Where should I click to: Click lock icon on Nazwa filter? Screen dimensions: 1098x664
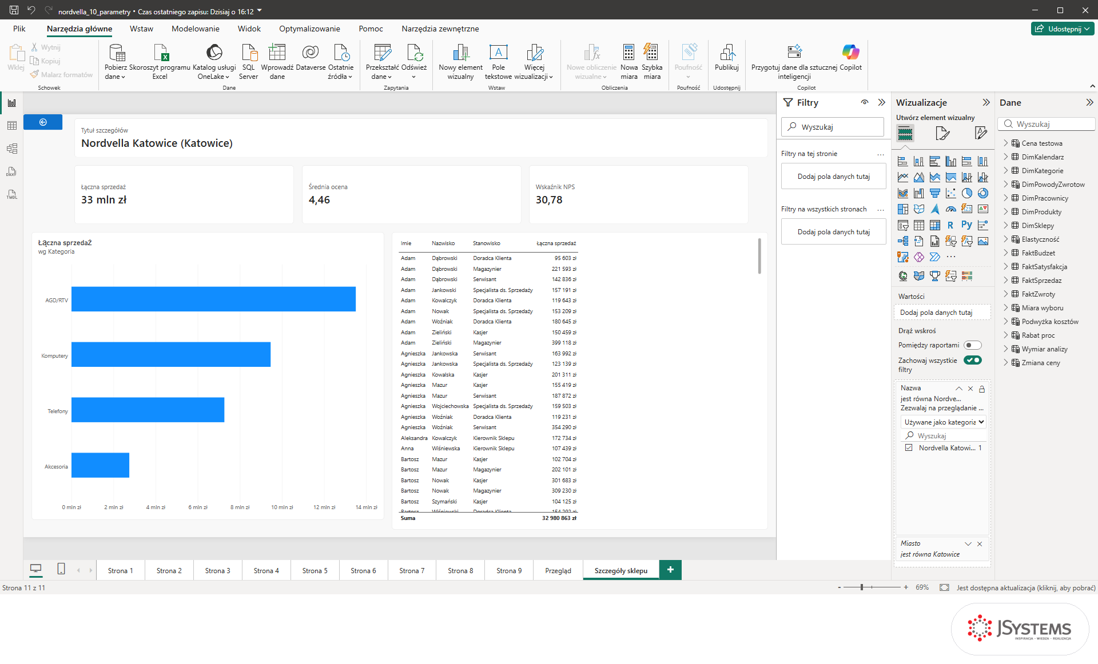pyautogui.click(x=982, y=389)
